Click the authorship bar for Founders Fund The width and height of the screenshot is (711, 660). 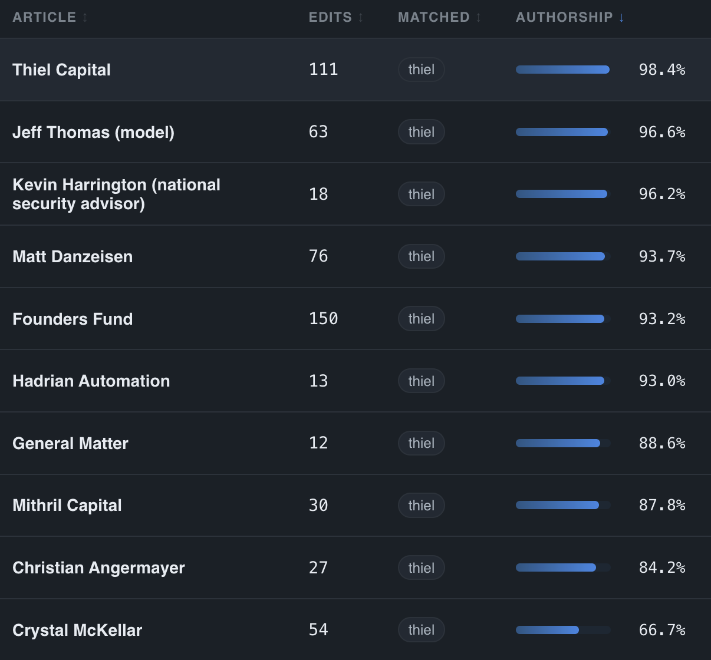pos(563,319)
